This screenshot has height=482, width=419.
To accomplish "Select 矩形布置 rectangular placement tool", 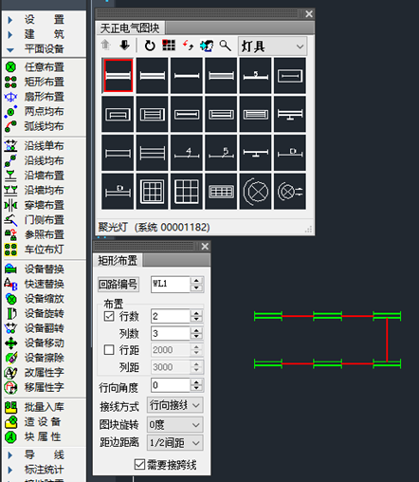I will pos(35,82).
